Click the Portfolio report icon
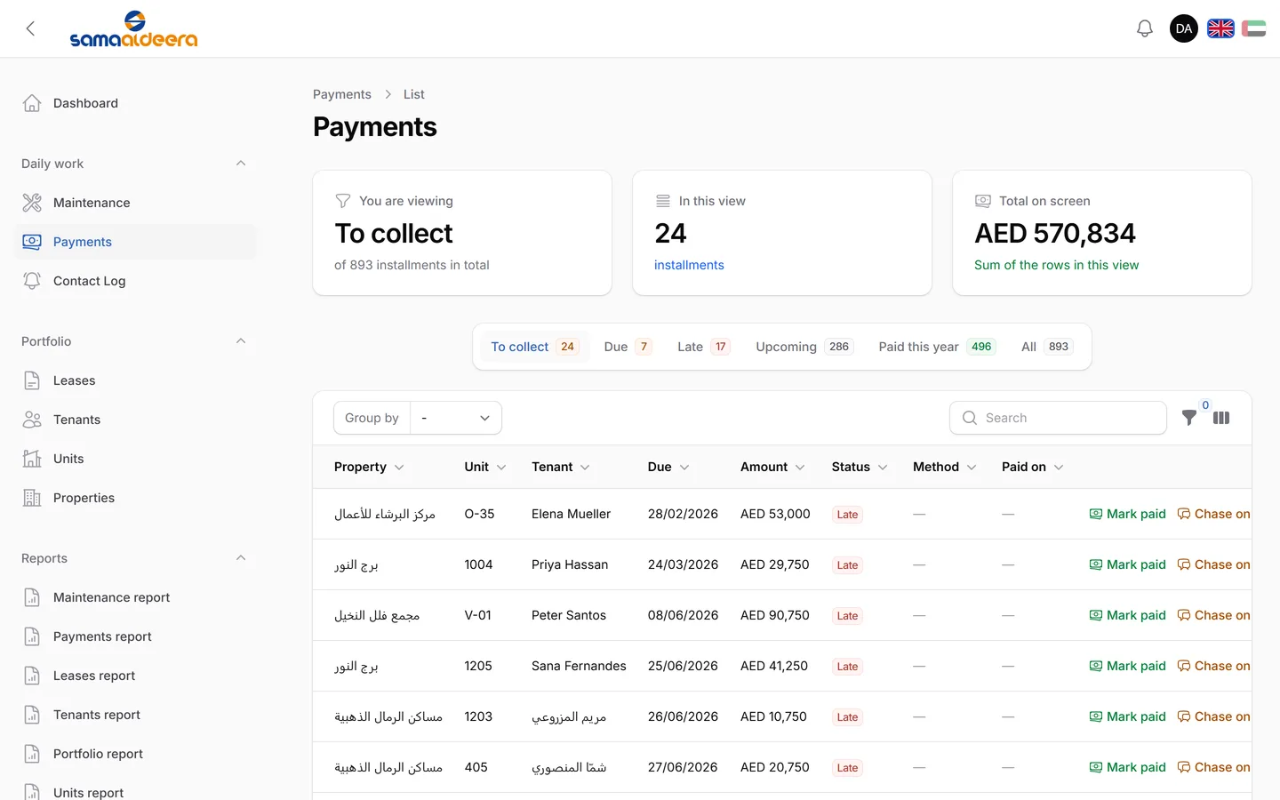The image size is (1280, 800). pyautogui.click(x=32, y=754)
